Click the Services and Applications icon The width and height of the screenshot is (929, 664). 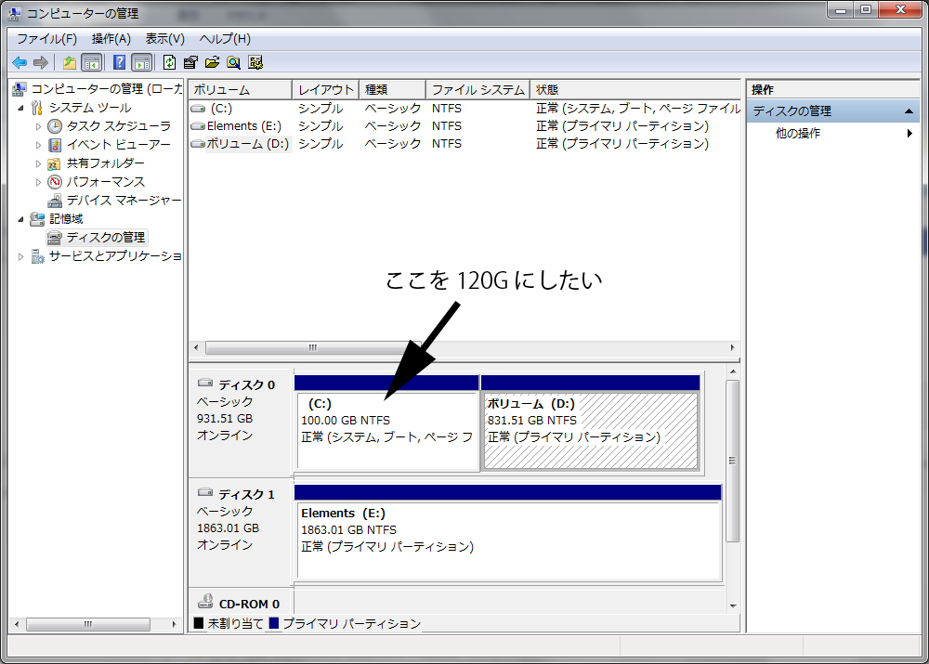click(37, 256)
